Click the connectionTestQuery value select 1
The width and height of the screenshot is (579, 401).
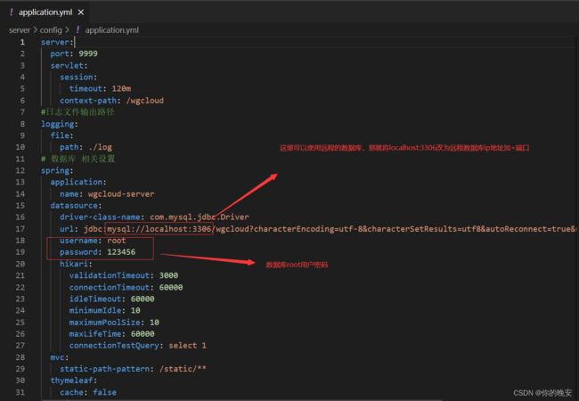(188, 346)
